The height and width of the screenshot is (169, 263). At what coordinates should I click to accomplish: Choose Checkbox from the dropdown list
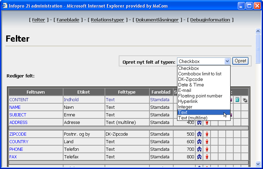(x=204, y=68)
